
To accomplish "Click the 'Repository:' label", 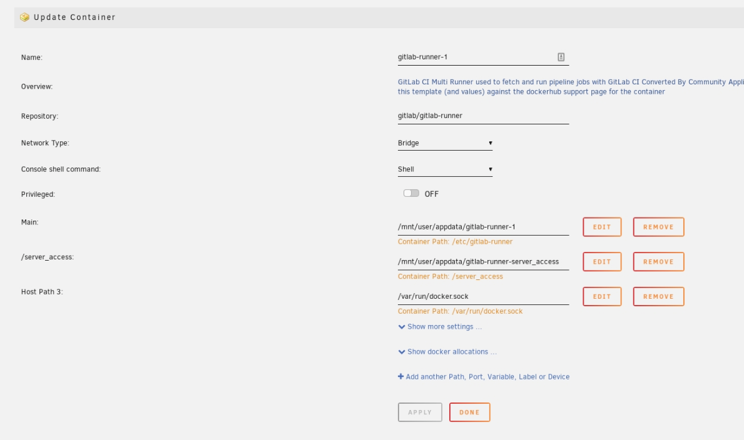I will click(x=40, y=116).
